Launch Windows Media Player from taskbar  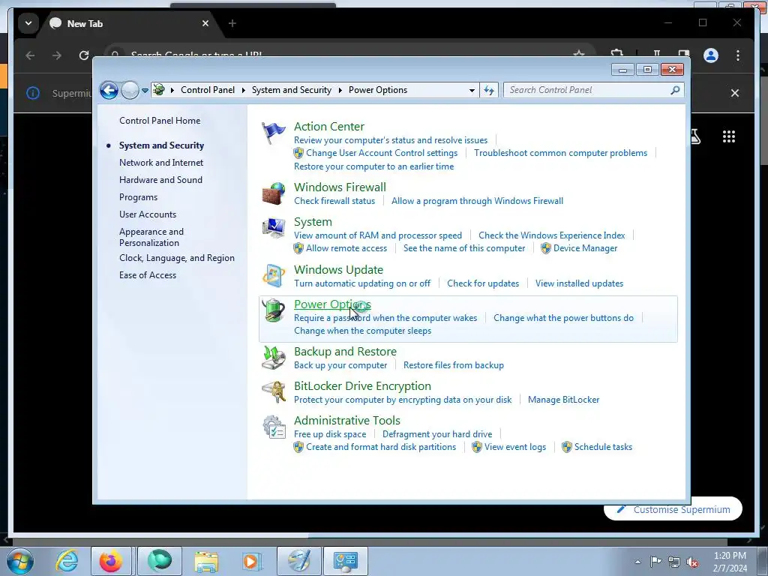(251, 561)
